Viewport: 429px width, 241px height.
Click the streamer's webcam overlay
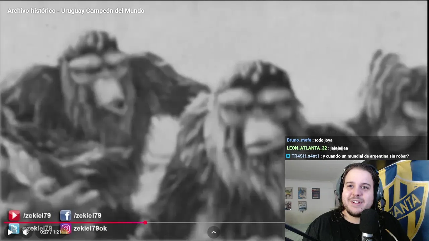[x=357, y=200]
